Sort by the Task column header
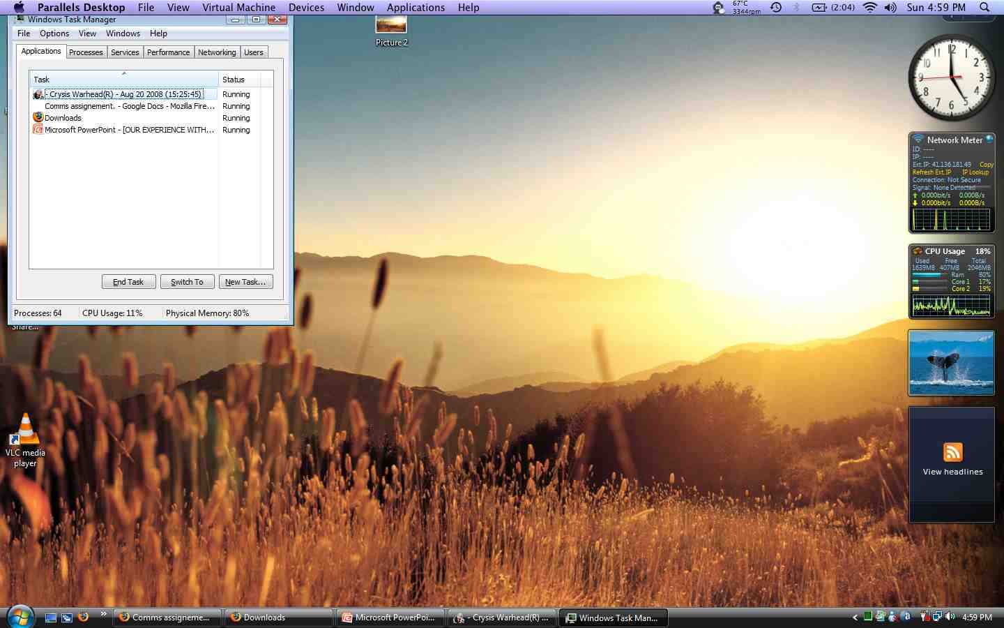 [x=124, y=80]
